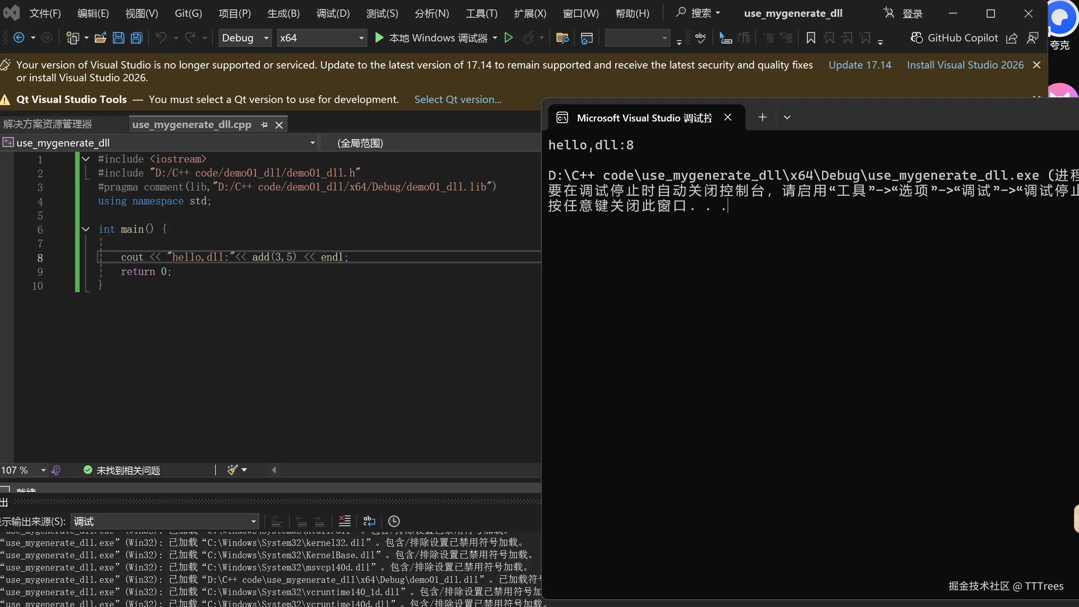Clear all output using the red X list icon

pos(344,521)
